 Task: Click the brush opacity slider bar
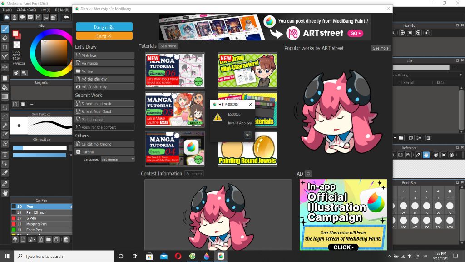[x=40, y=155]
